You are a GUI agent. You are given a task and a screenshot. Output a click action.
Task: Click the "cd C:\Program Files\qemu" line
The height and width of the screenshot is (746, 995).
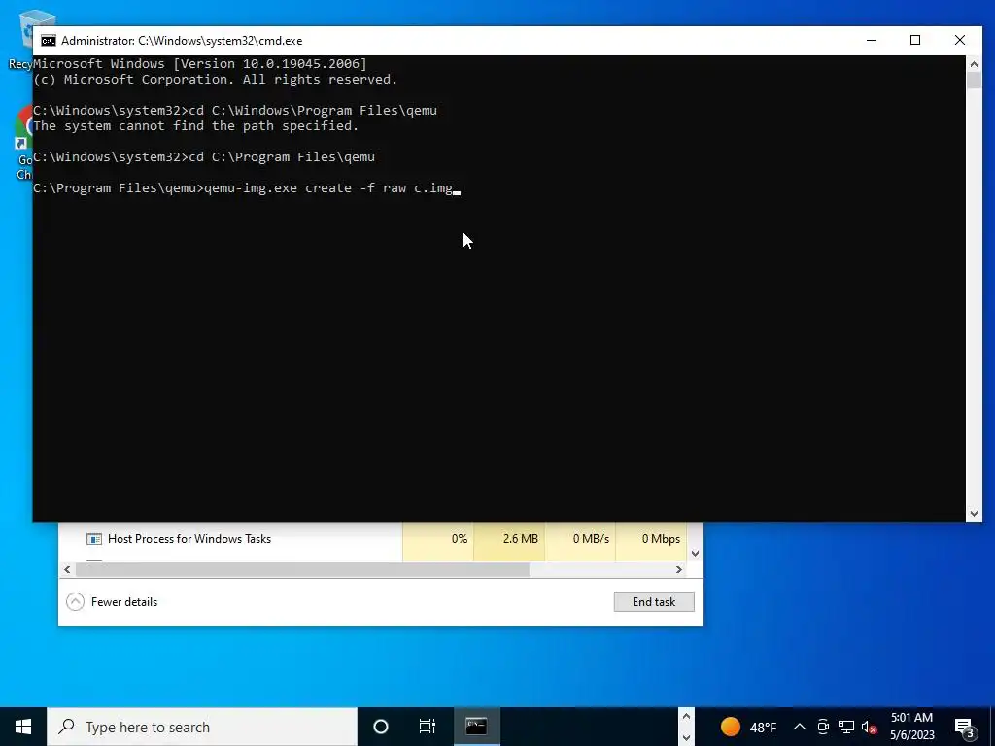click(204, 157)
